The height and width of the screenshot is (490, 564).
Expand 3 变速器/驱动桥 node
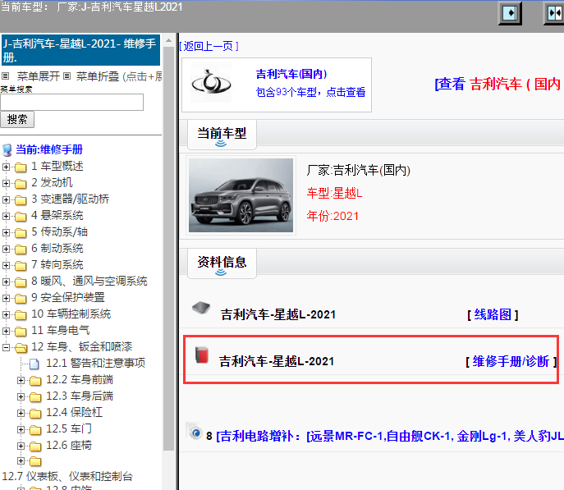tap(6, 199)
